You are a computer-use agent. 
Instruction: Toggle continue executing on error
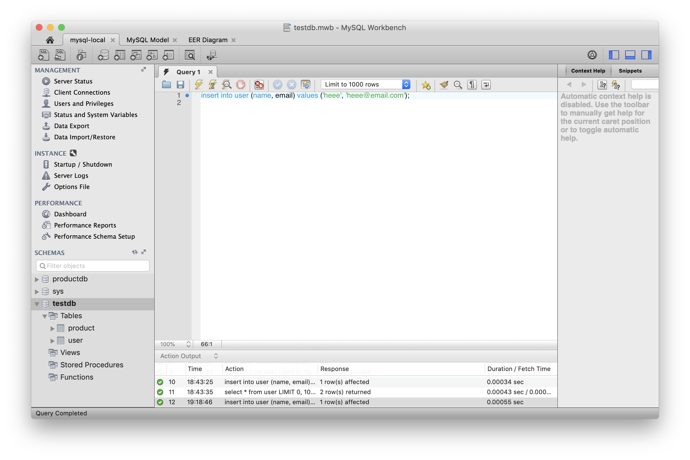tap(259, 85)
